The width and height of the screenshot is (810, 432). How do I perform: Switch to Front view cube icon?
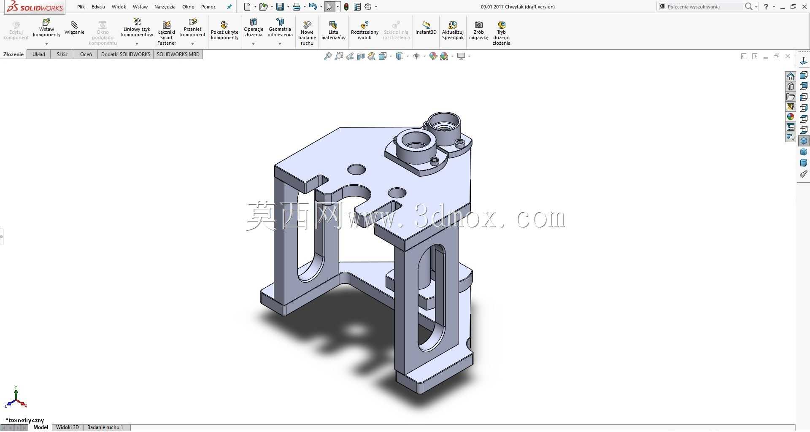(x=804, y=76)
